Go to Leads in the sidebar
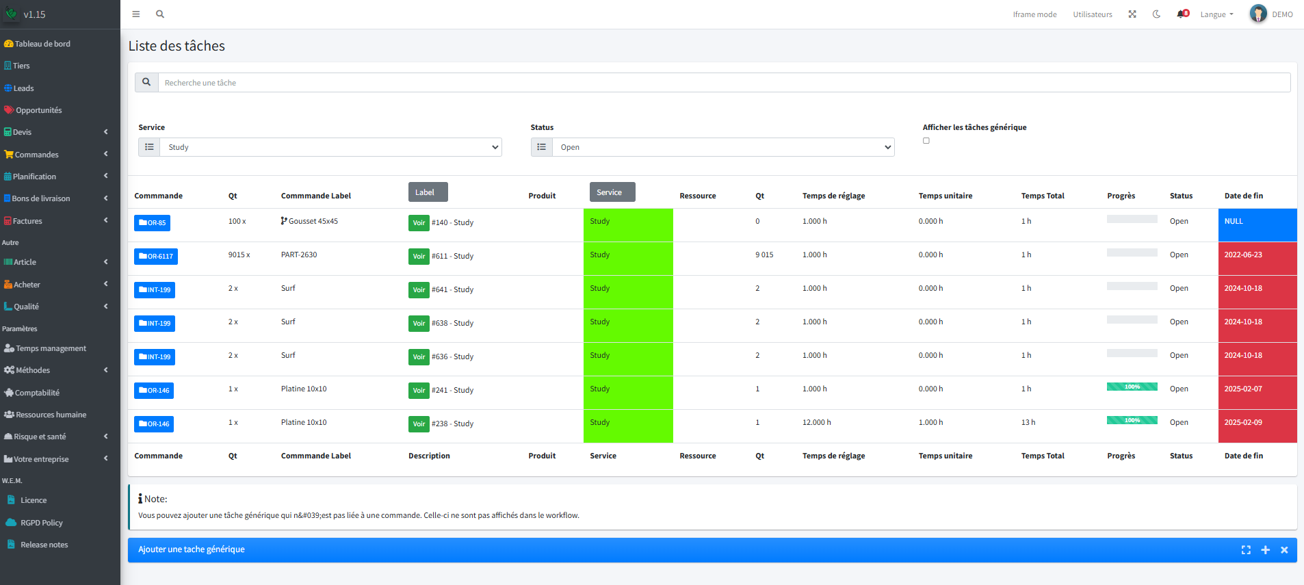Image resolution: width=1304 pixels, height=585 pixels. 23,88
